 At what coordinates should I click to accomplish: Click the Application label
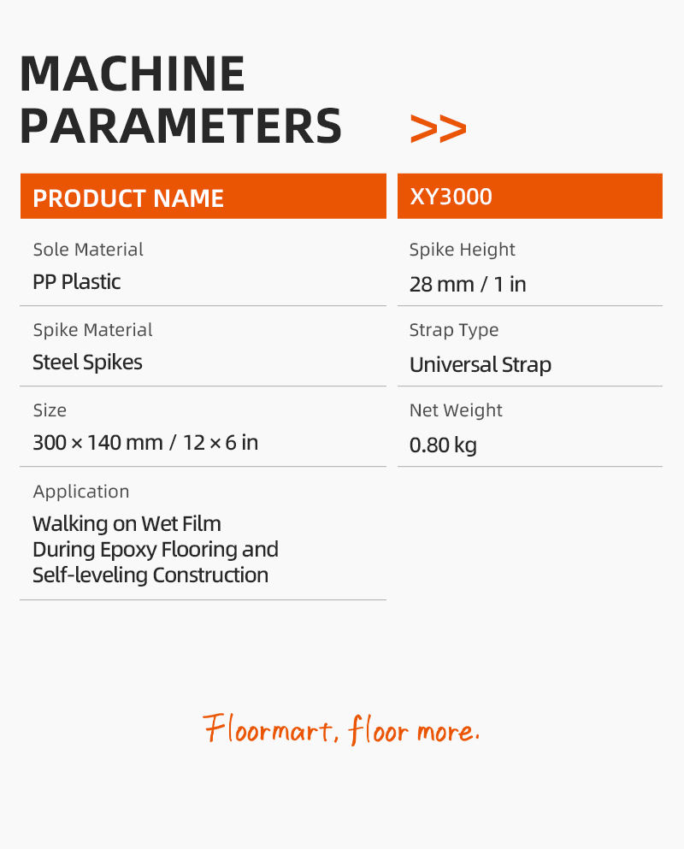[x=81, y=492]
